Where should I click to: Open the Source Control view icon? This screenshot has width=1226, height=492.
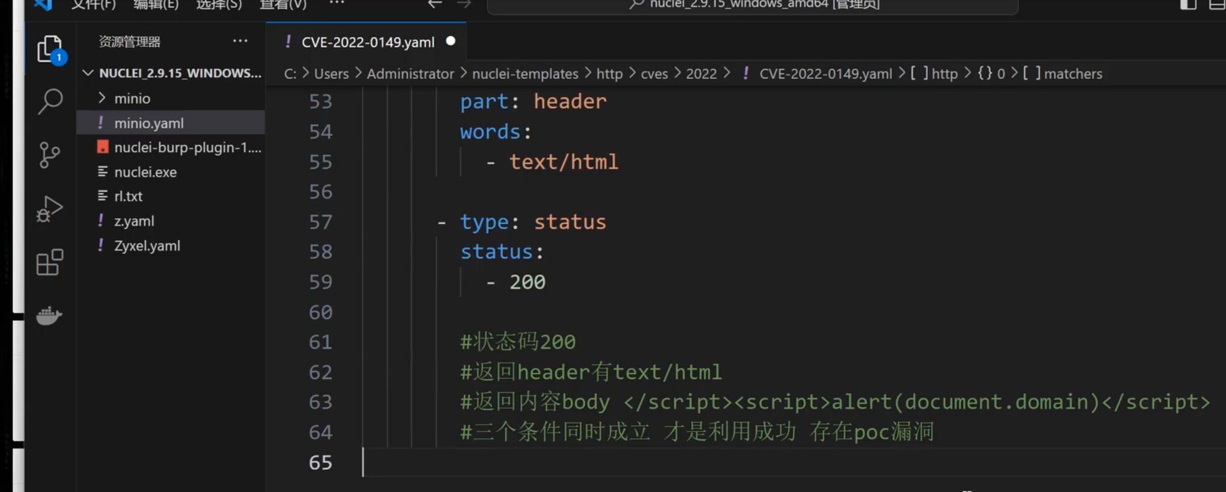pyautogui.click(x=50, y=155)
